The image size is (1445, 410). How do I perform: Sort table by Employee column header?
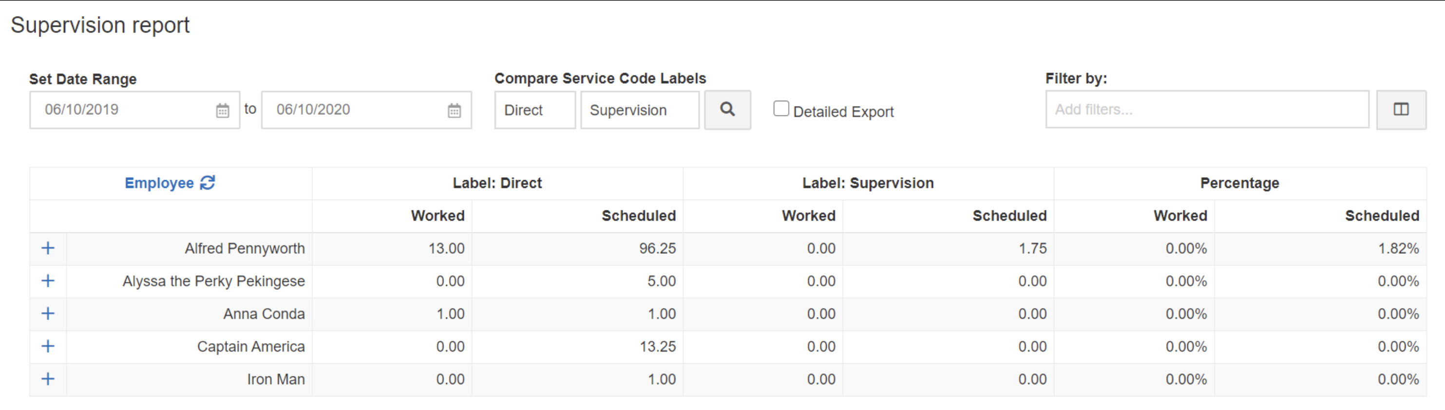click(159, 184)
